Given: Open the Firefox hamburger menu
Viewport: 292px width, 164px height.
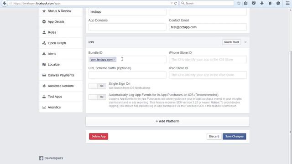Looking at the screenshot, I should point(287,3).
